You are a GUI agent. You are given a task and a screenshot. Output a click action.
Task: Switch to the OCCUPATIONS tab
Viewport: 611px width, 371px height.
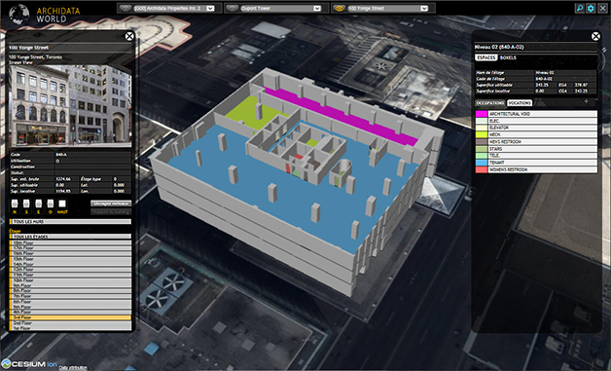point(490,103)
